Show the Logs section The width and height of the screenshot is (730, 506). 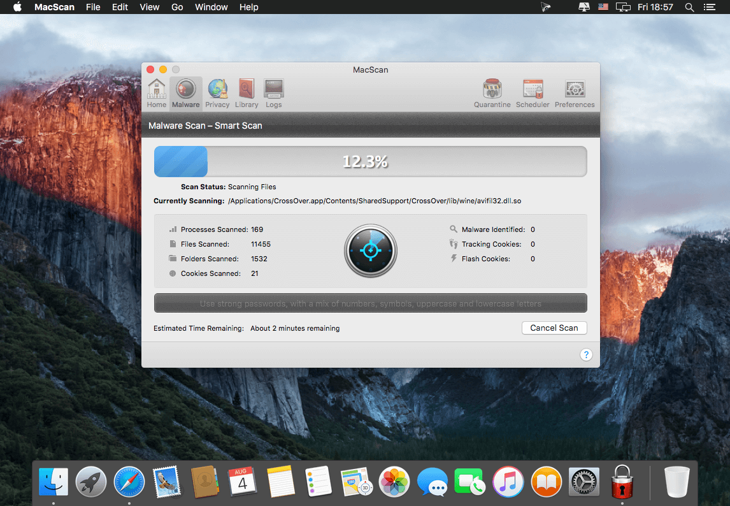274,93
